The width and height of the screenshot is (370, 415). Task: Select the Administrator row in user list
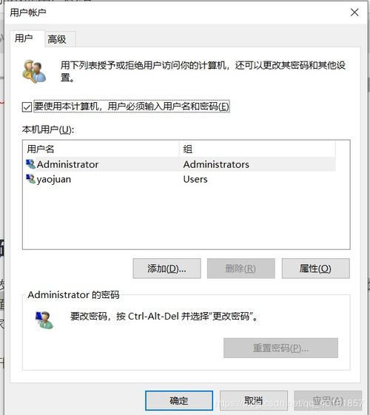click(x=181, y=164)
